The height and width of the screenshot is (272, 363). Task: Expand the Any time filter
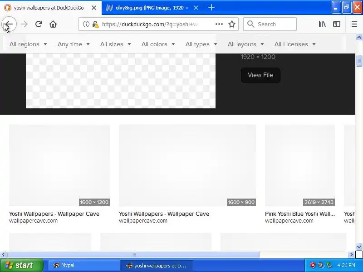[x=74, y=44]
